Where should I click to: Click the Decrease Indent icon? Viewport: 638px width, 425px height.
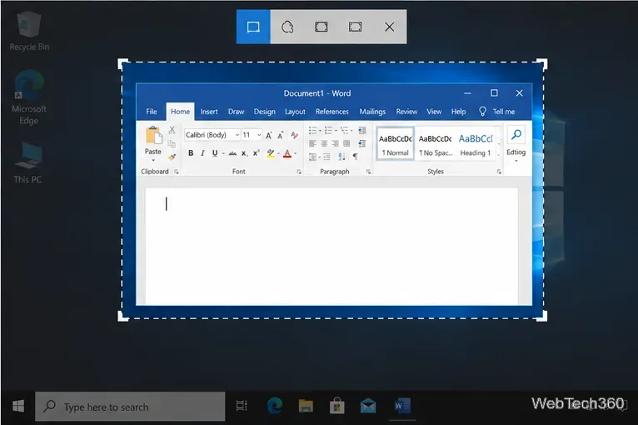click(362, 130)
